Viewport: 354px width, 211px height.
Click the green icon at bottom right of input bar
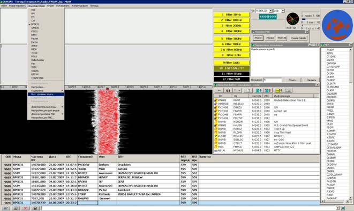[343, 208]
